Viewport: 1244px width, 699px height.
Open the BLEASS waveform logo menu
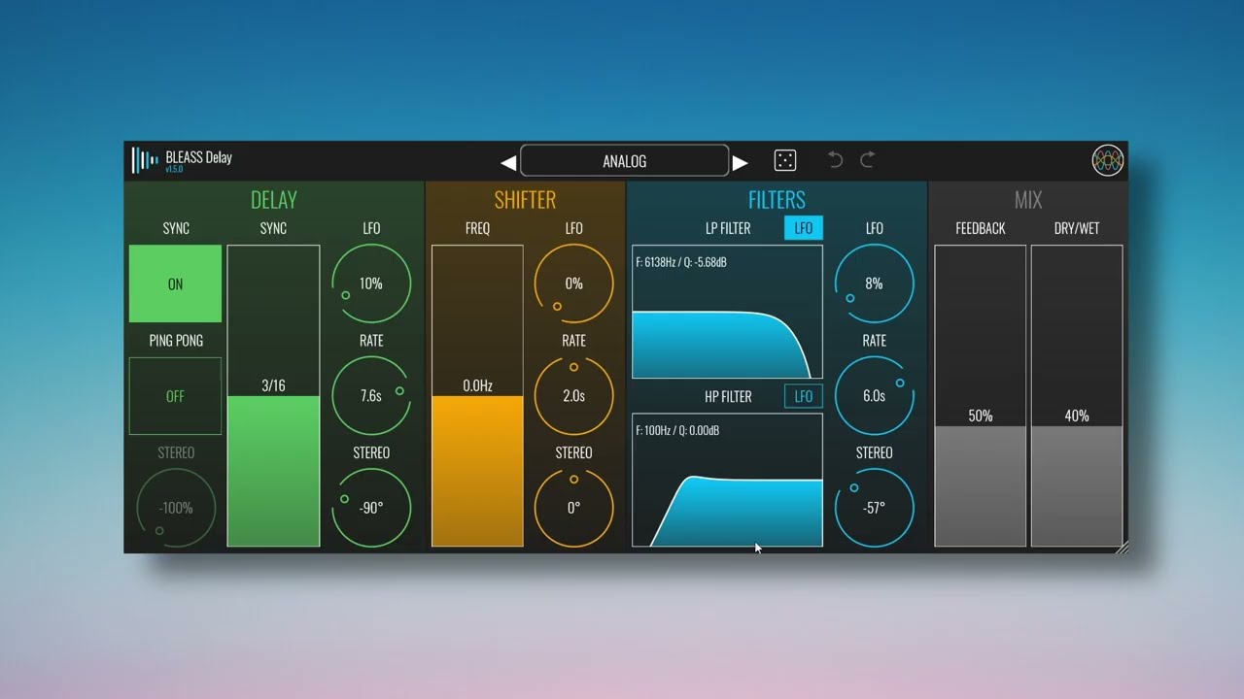[x=1108, y=161]
